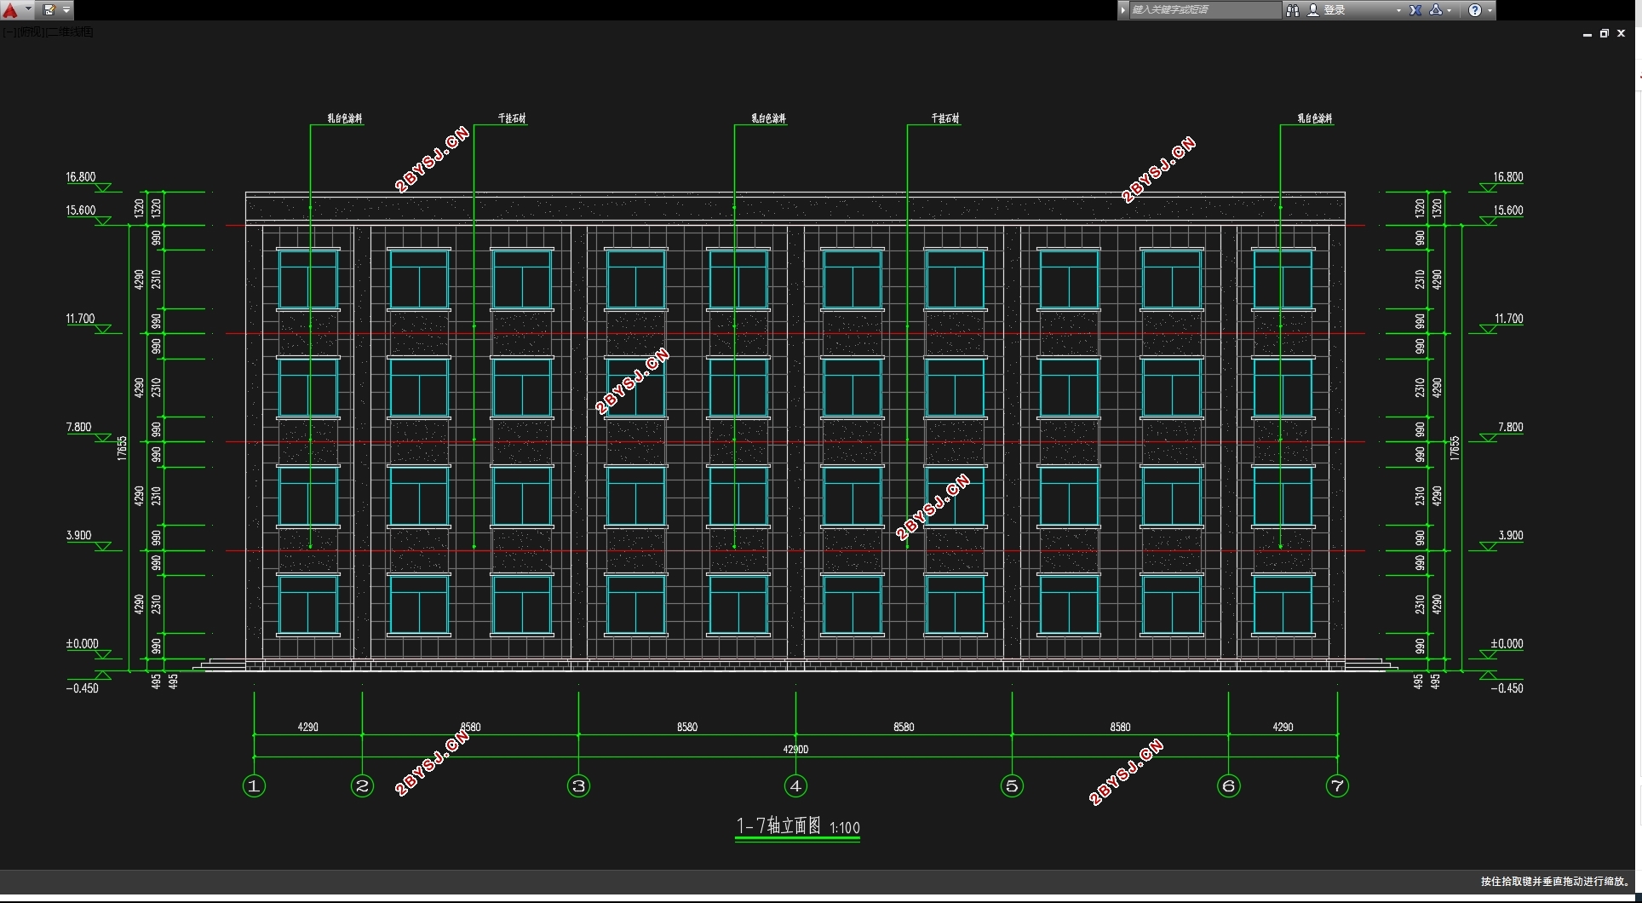Screen dimensions: 1642x903
Task: Select the axis bubble numbered 3
Action: [x=578, y=785]
